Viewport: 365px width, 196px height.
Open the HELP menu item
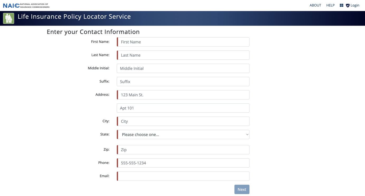tap(330, 5)
